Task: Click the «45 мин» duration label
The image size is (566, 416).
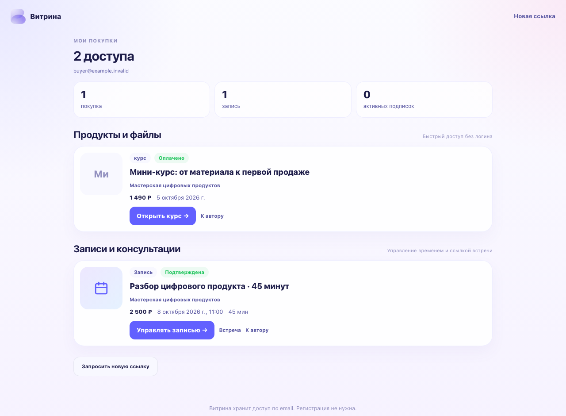Action: (x=238, y=312)
